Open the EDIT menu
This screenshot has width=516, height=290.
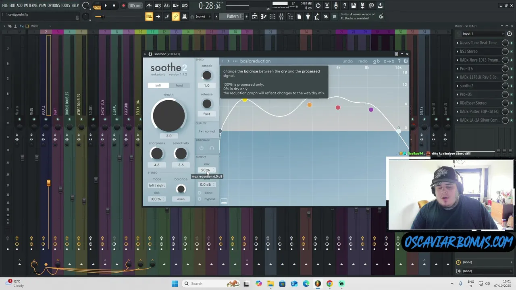click(12, 6)
